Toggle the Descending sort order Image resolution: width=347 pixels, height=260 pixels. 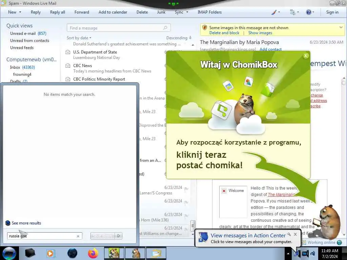coord(179,38)
